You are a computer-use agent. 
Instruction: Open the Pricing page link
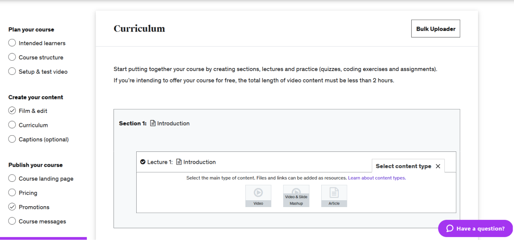[28, 193]
